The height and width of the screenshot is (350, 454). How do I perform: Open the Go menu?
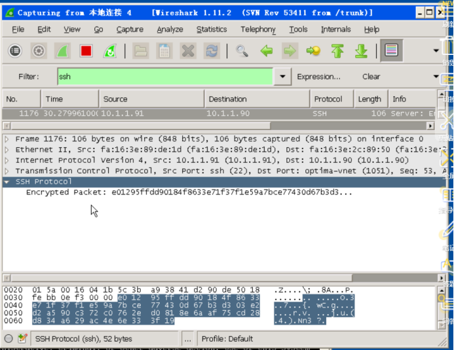coord(98,29)
